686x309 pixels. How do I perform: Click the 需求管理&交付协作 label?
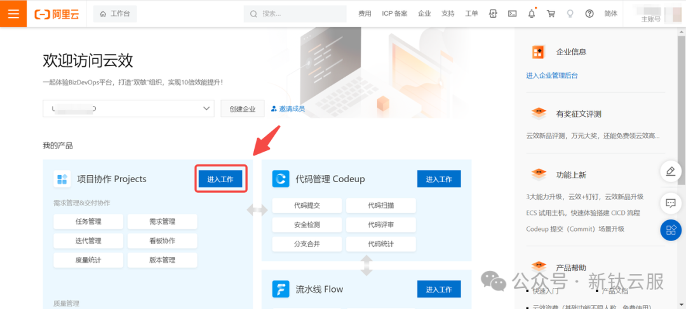(x=82, y=203)
